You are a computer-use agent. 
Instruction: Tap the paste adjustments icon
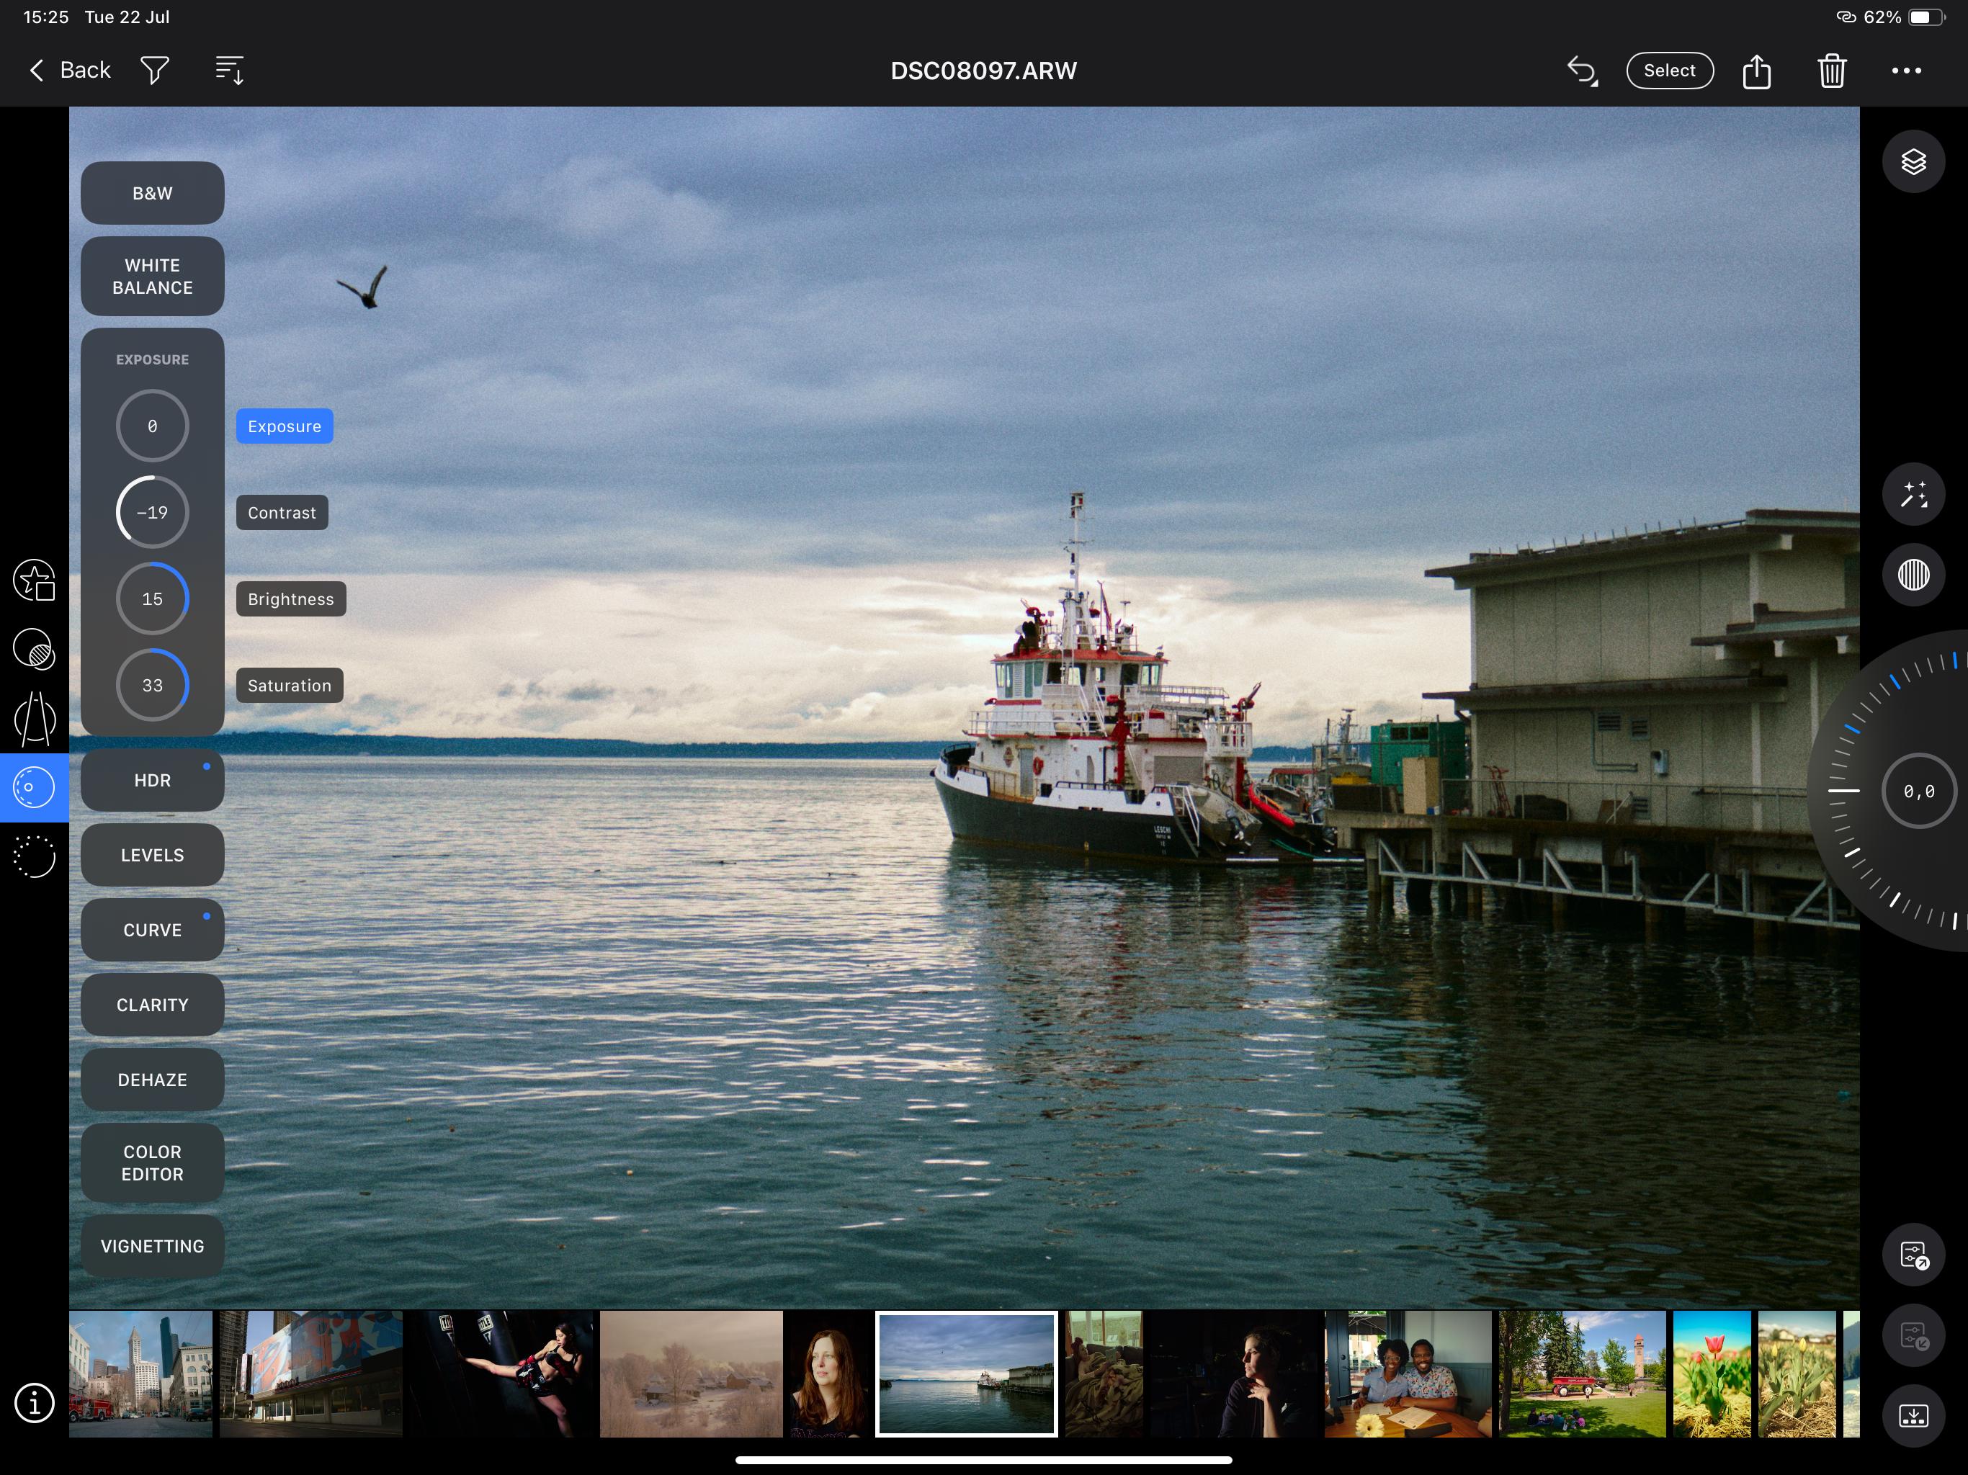1913,1335
